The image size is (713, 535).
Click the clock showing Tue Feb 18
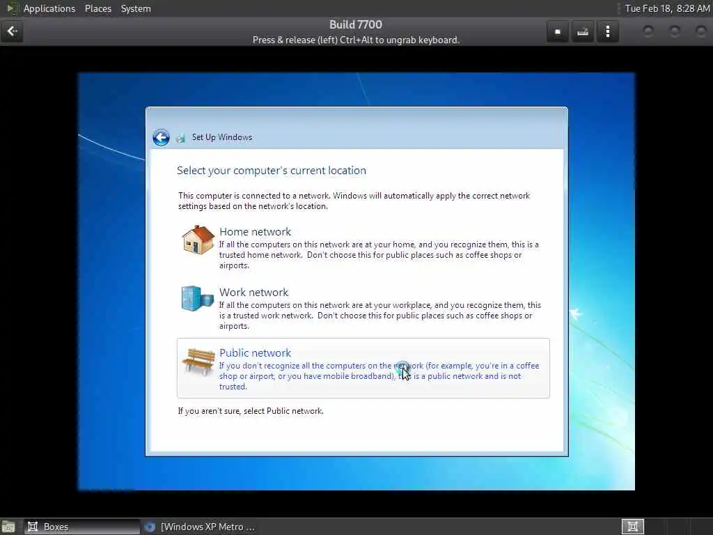pos(667,8)
